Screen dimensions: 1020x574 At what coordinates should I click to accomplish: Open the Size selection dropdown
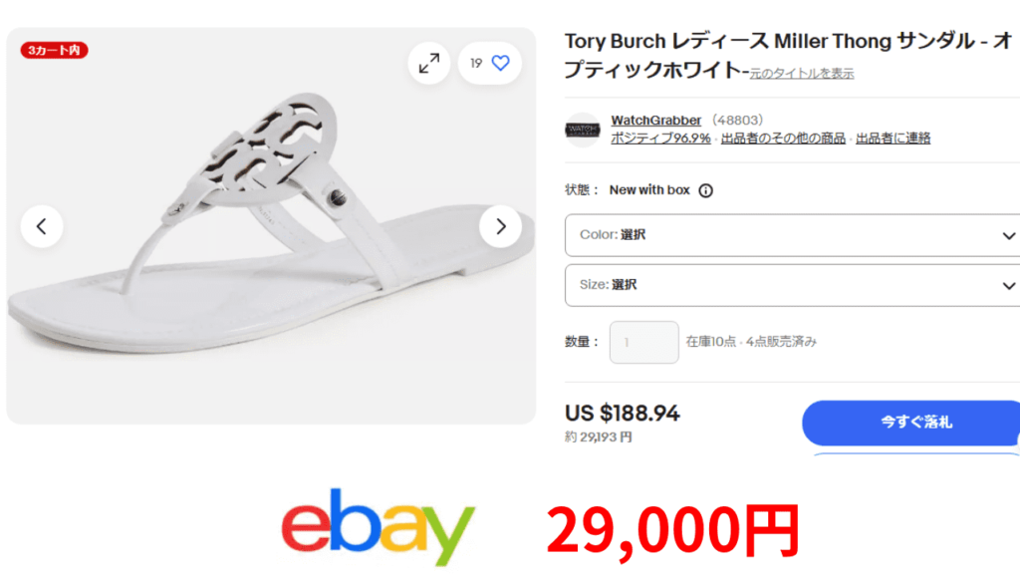pos(792,285)
